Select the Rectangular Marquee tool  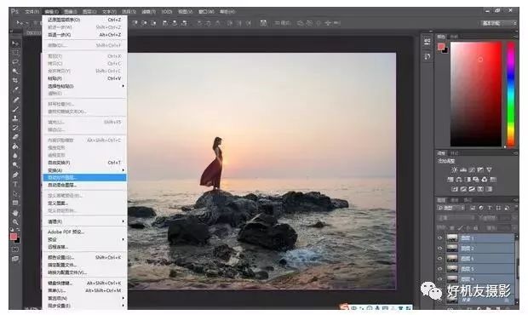coord(15,53)
